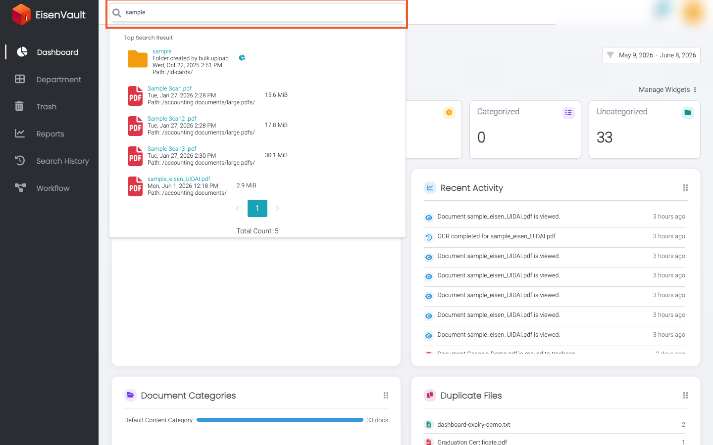
Task: Click the Dashboard pie chart icon
Action: [22, 52]
